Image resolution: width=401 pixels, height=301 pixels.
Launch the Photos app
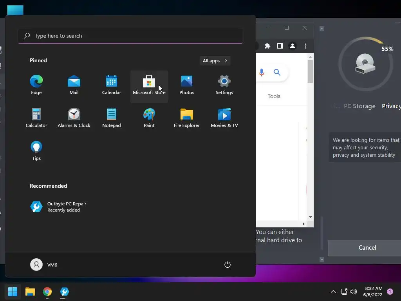point(187,85)
